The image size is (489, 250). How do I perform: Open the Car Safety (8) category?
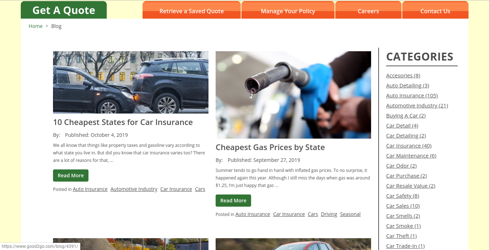(403, 196)
